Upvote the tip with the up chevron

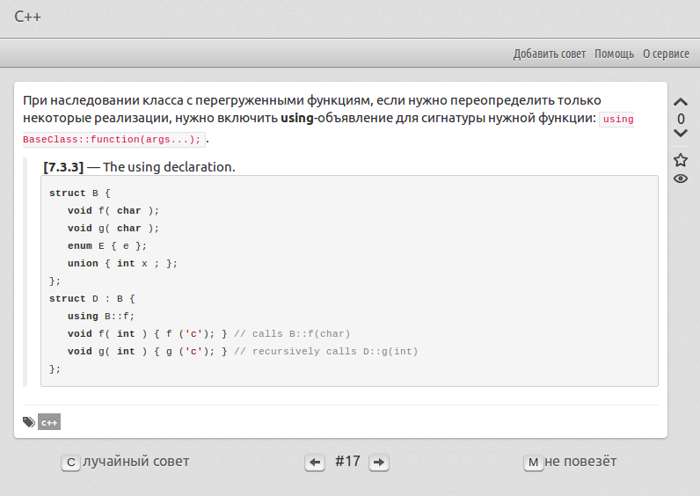click(680, 102)
